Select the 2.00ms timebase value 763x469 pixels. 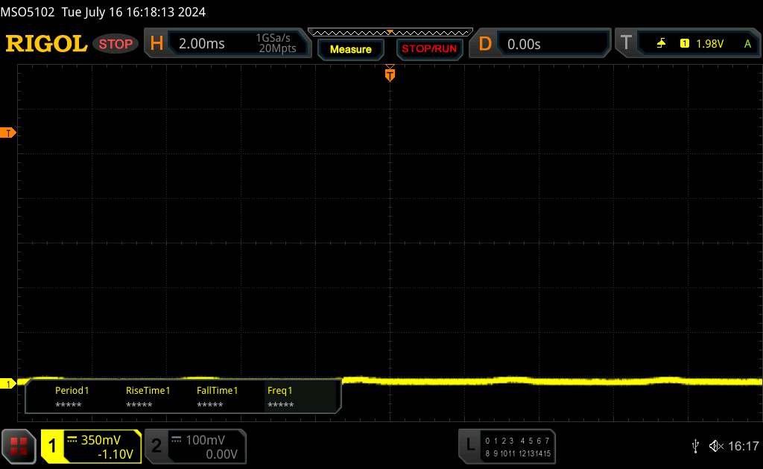coord(201,44)
